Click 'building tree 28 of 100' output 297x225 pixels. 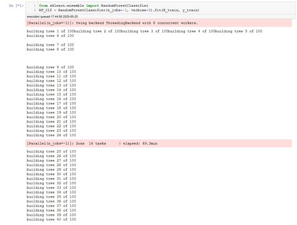pos(51,165)
